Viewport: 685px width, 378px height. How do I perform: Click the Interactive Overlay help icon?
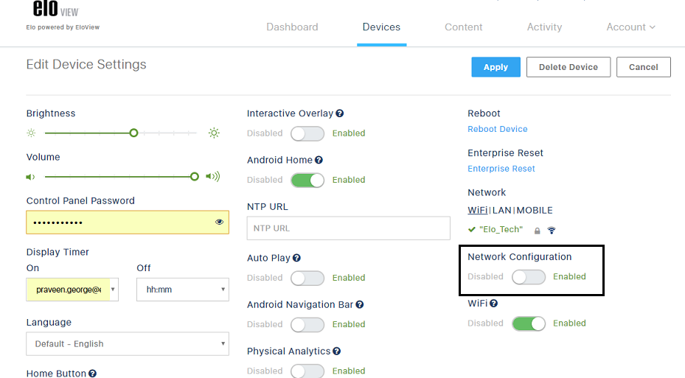coord(339,113)
